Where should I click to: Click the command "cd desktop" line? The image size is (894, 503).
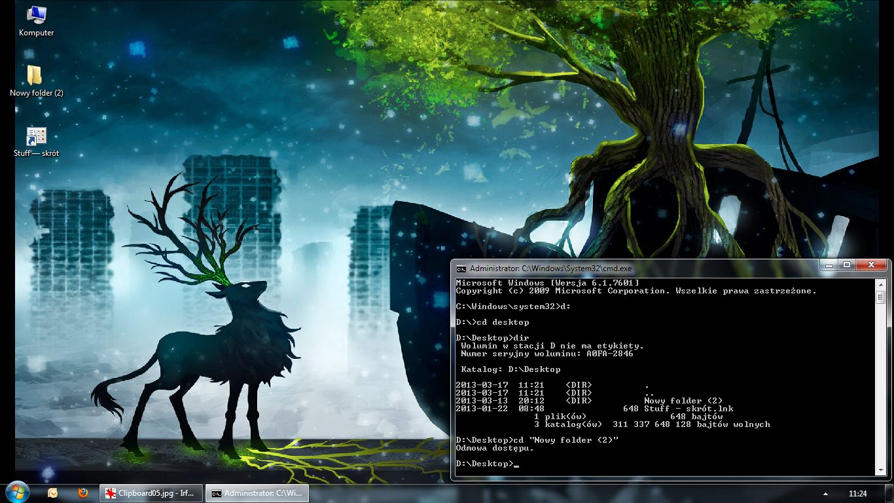coord(492,322)
